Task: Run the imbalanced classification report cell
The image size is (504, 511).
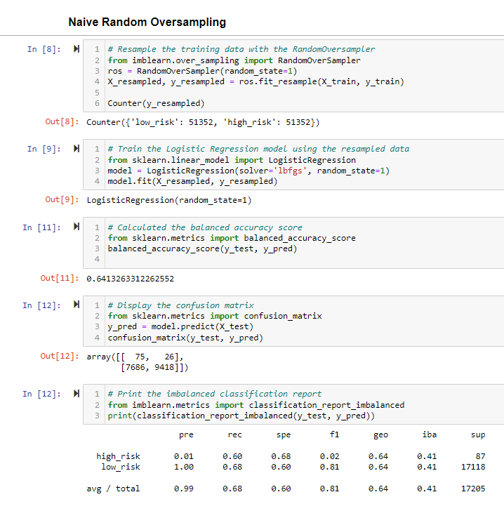Action: (x=77, y=393)
